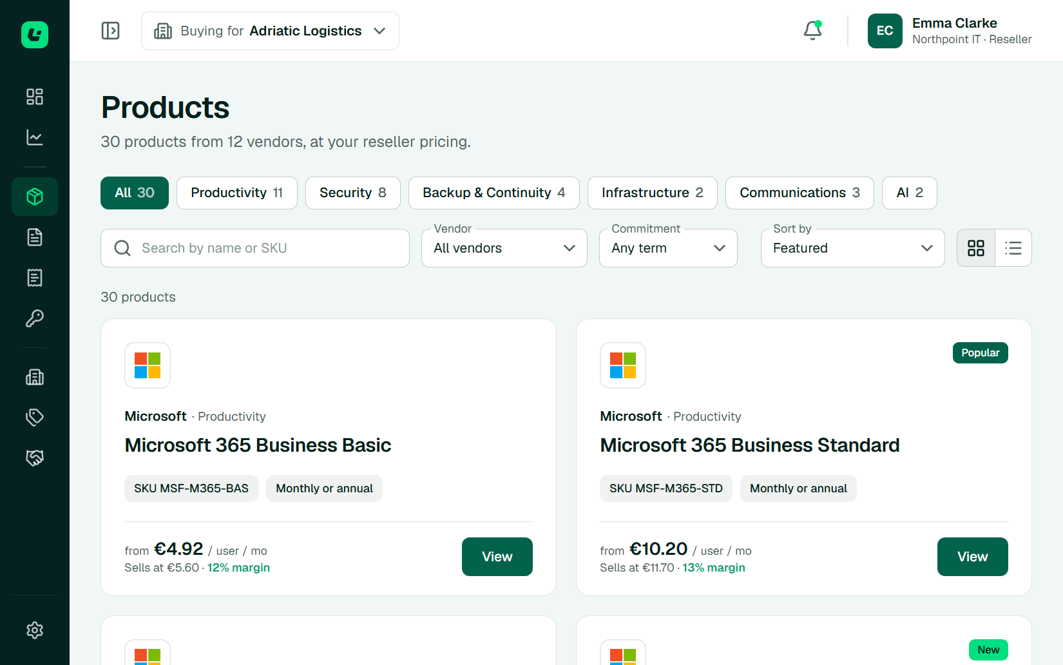Viewport: 1063px width, 665px height.
Task: Select the Security 8 tab
Action: coord(353,193)
